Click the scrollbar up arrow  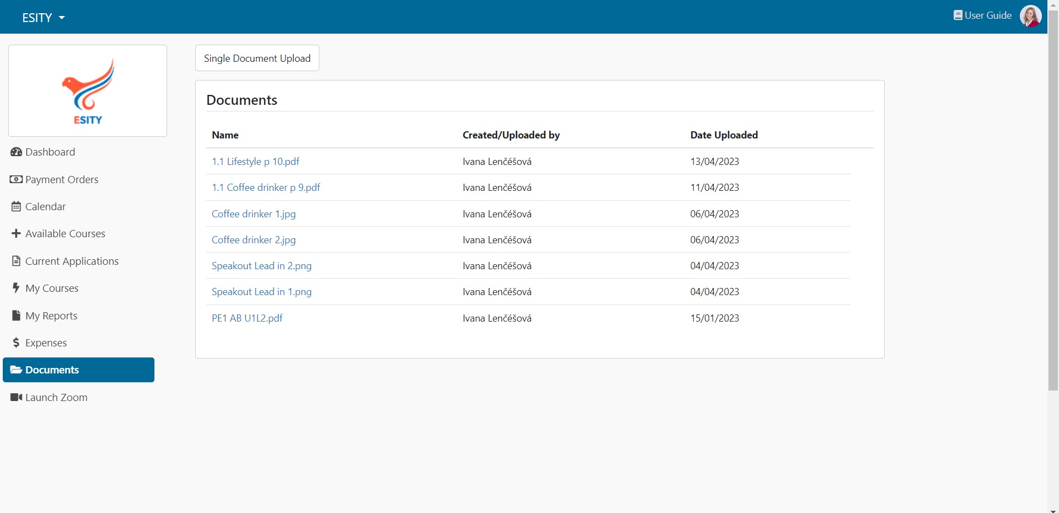click(1053, 4)
